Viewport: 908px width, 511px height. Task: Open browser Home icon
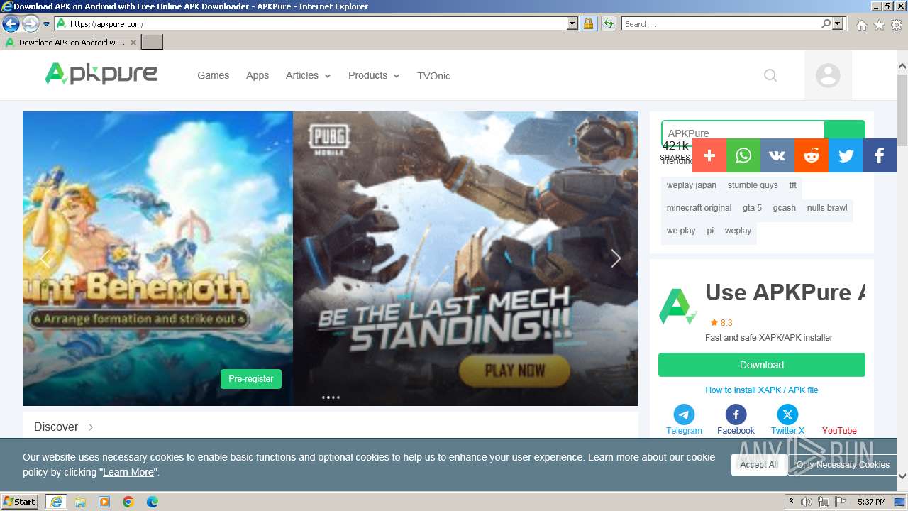[861, 25]
